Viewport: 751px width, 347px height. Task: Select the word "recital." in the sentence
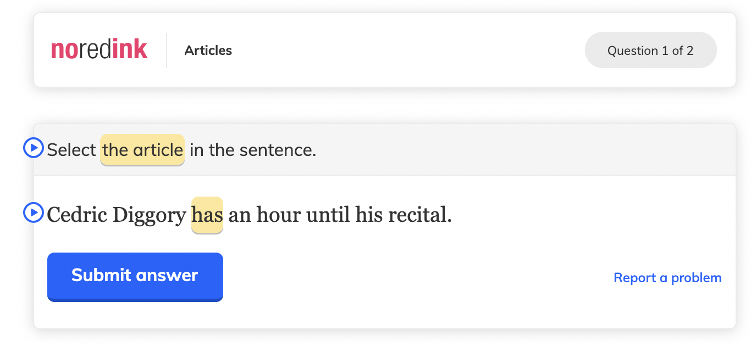coord(420,215)
